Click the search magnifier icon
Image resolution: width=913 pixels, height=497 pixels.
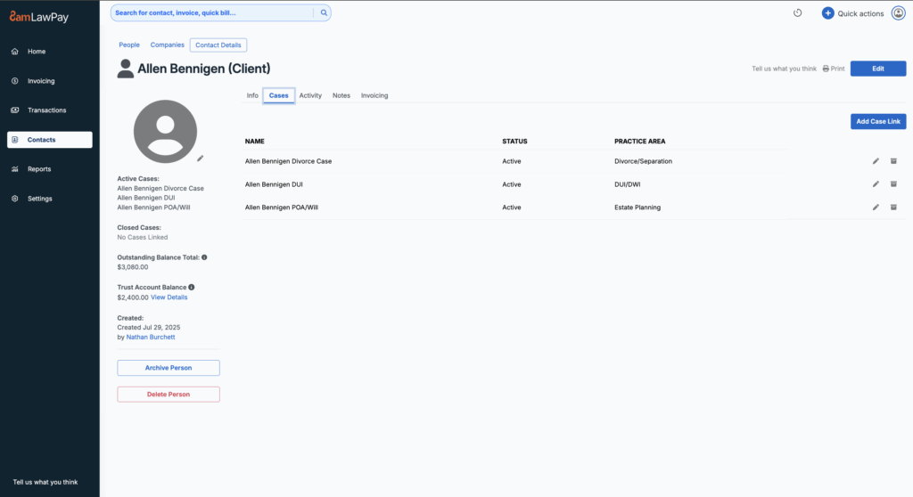[x=324, y=13]
